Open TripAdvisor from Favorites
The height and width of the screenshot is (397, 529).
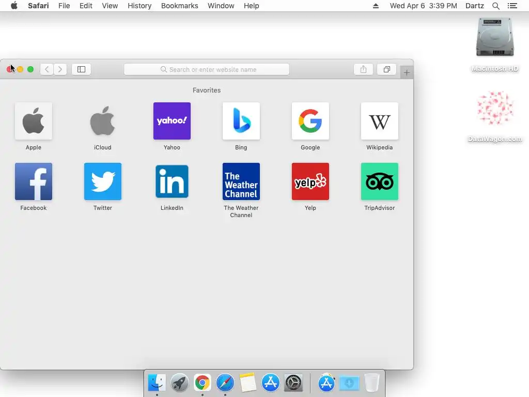(x=379, y=181)
